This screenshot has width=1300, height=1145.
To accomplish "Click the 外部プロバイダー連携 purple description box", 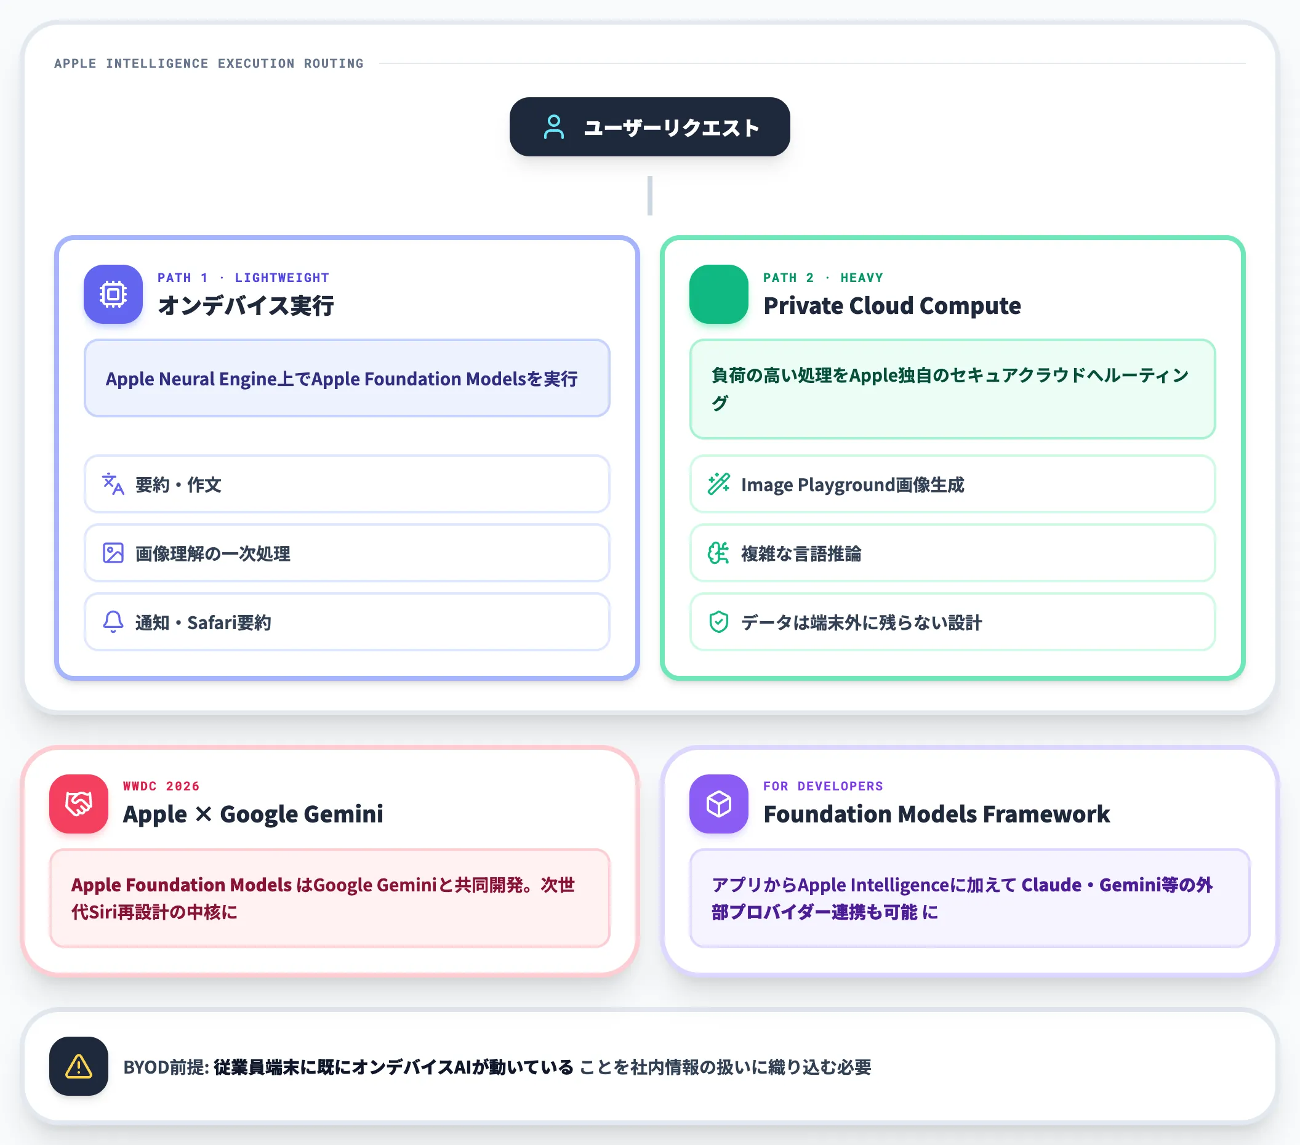I will (x=969, y=898).
